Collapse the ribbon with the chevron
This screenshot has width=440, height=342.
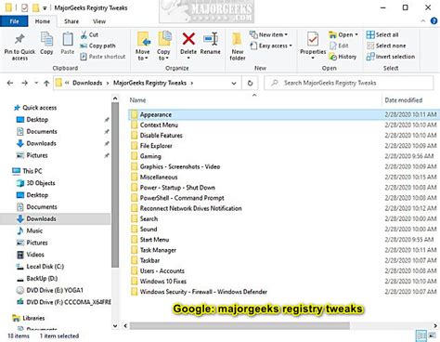point(423,21)
